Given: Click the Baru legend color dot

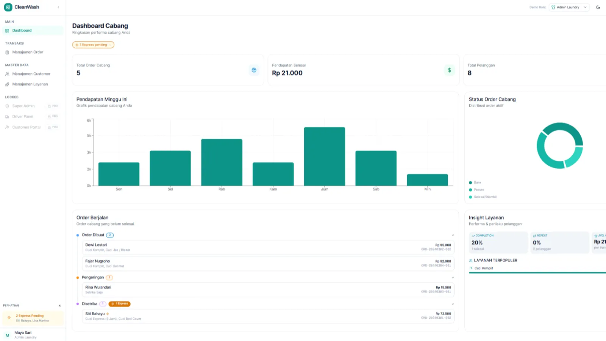Looking at the screenshot, I should 470,183.
